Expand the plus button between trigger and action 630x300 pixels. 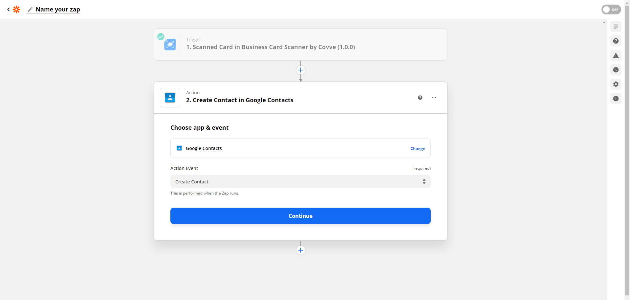tap(300, 70)
